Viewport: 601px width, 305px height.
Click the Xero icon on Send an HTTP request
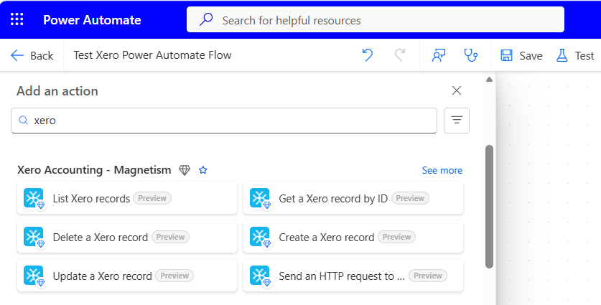[x=259, y=276]
